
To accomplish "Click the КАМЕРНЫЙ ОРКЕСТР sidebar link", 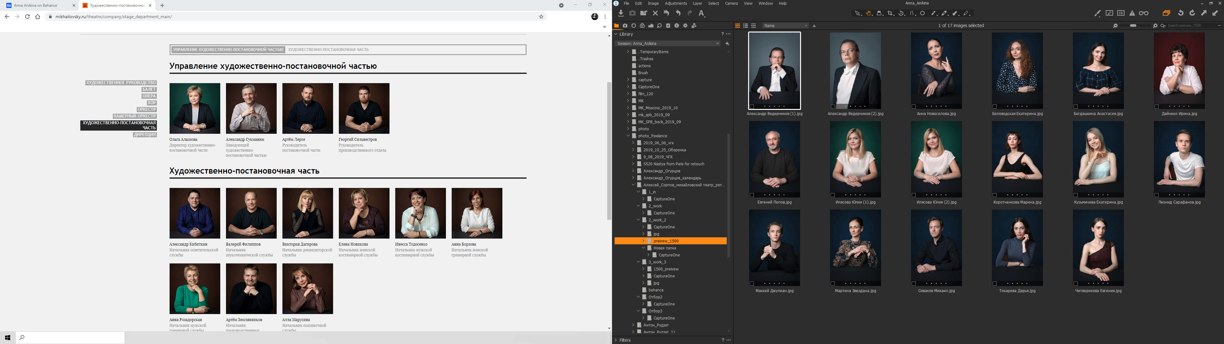I will pyautogui.click(x=135, y=116).
